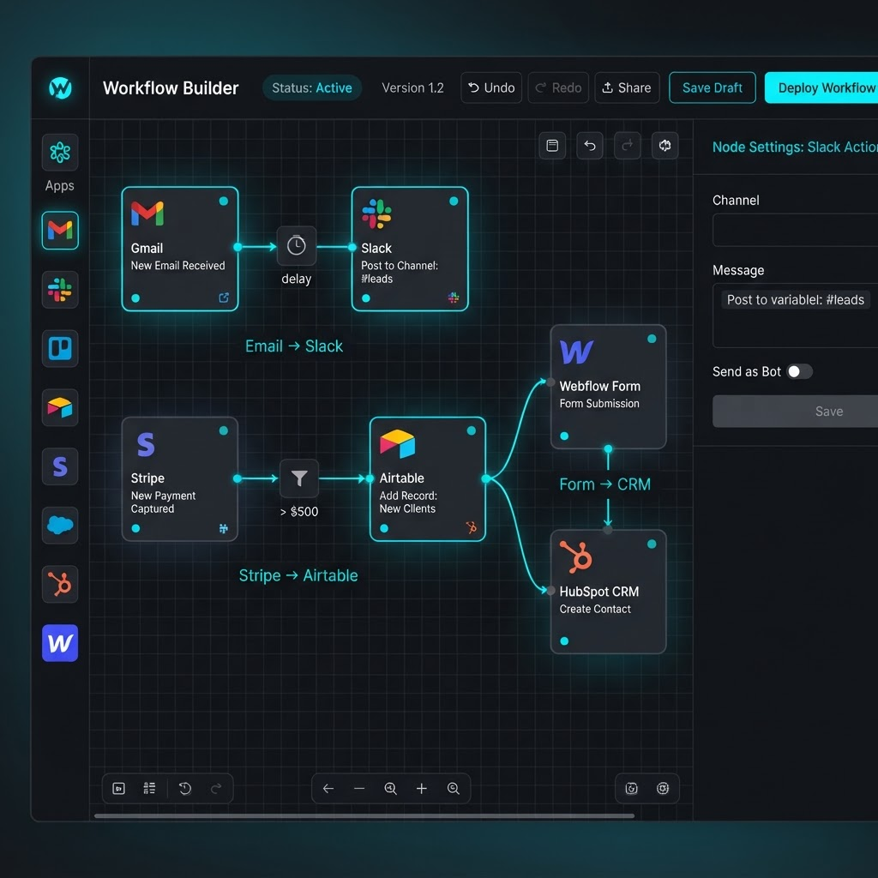Screen dimensions: 878x878
Task: Select Stripe app in sidebar
Action: pos(60,466)
